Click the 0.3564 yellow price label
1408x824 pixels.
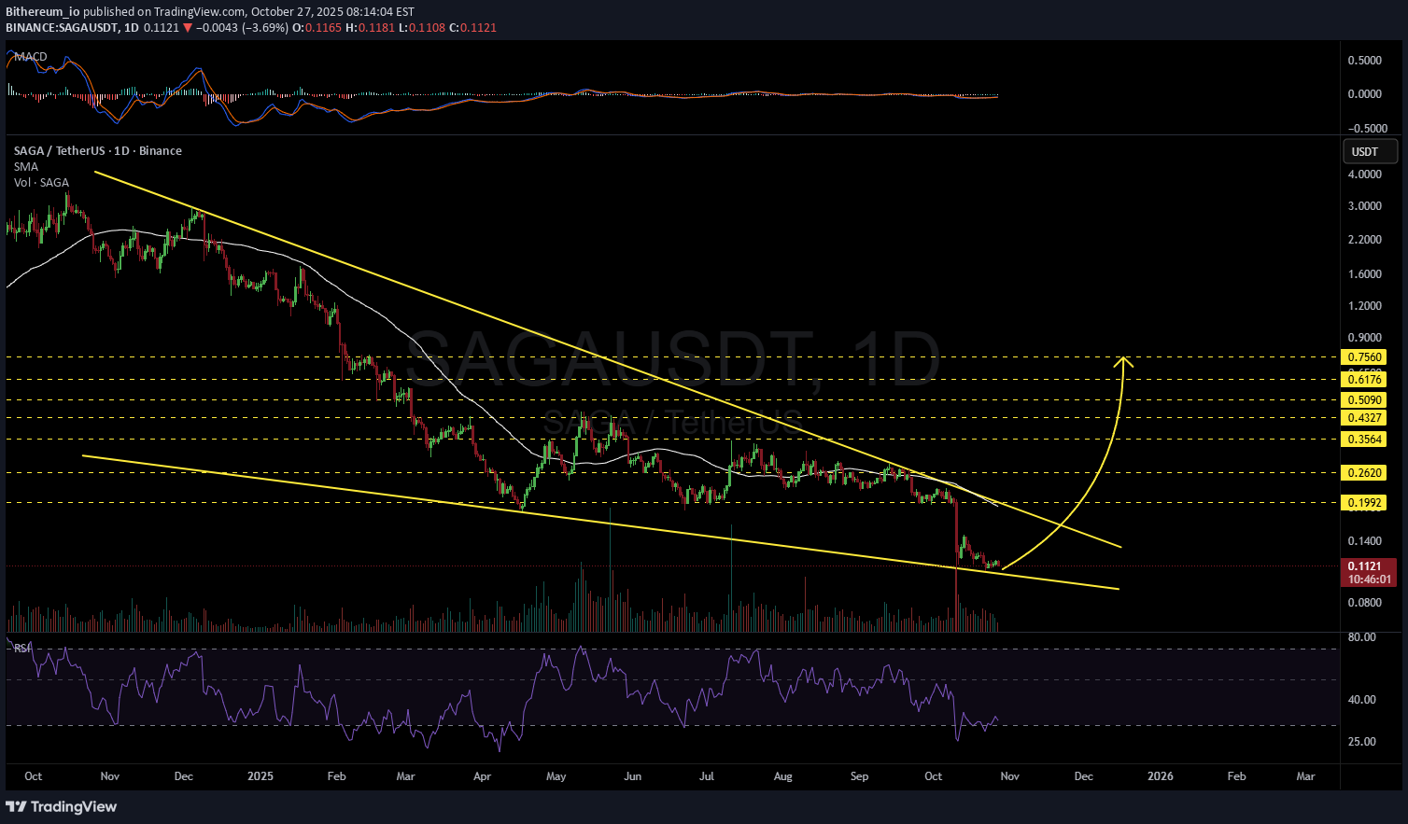[1363, 439]
